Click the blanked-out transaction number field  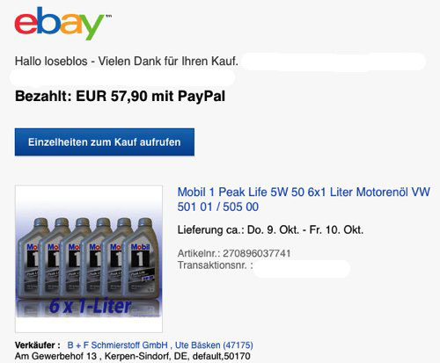point(302,268)
